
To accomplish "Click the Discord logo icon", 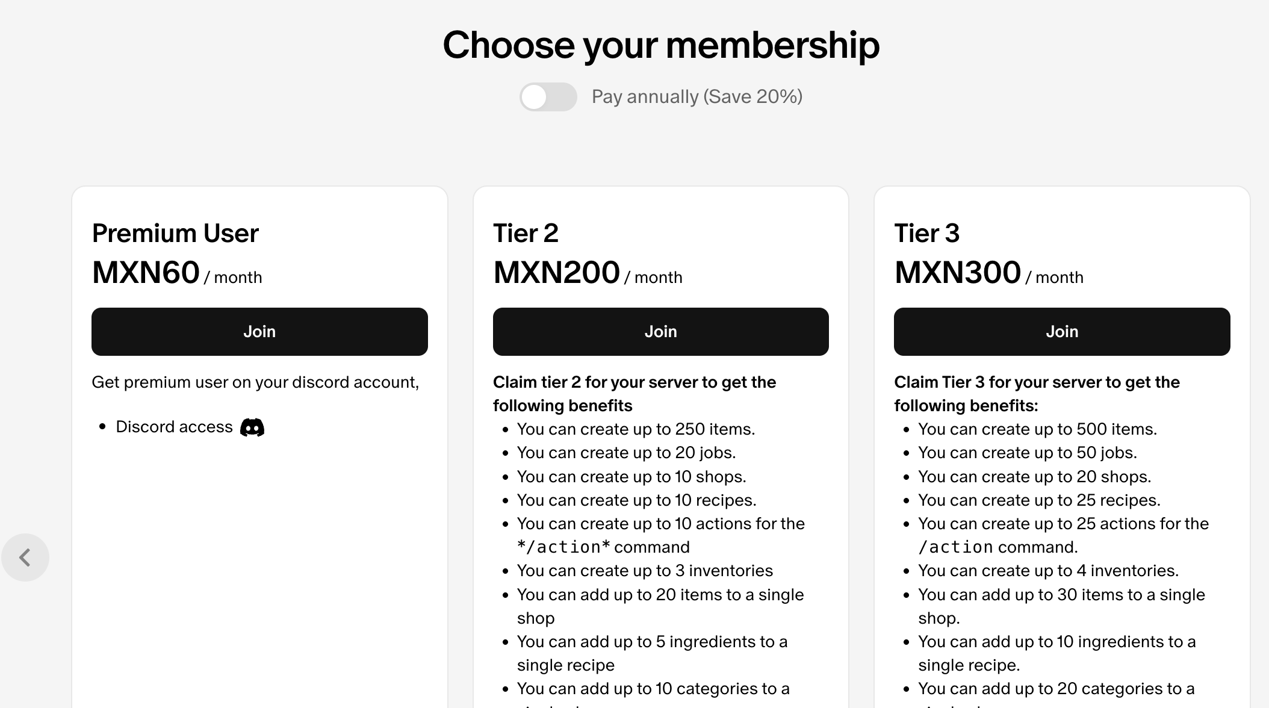I will (252, 427).
